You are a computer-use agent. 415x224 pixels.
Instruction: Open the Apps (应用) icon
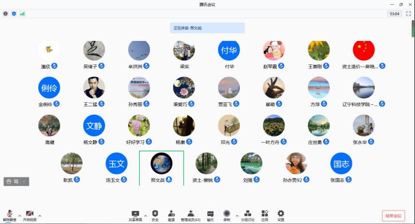tap(264, 214)
